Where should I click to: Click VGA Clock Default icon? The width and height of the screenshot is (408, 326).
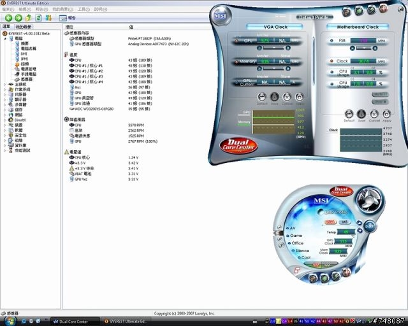click(x=262, y=97)
